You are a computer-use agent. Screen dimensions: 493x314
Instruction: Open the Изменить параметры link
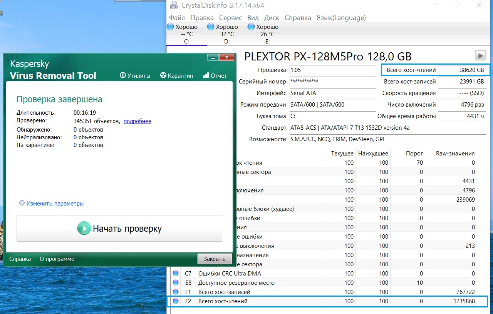click(55, 203)
